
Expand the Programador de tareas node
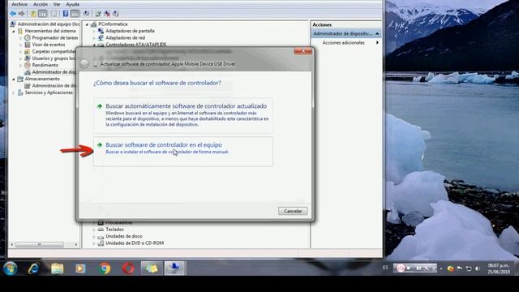coord(21,38)
